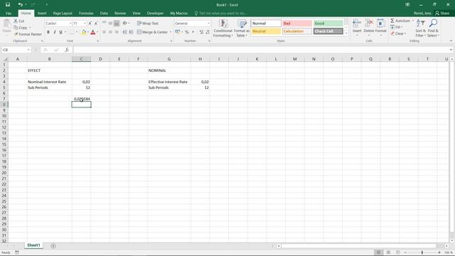Click the Insert Function fx icon

coord(67,50)
